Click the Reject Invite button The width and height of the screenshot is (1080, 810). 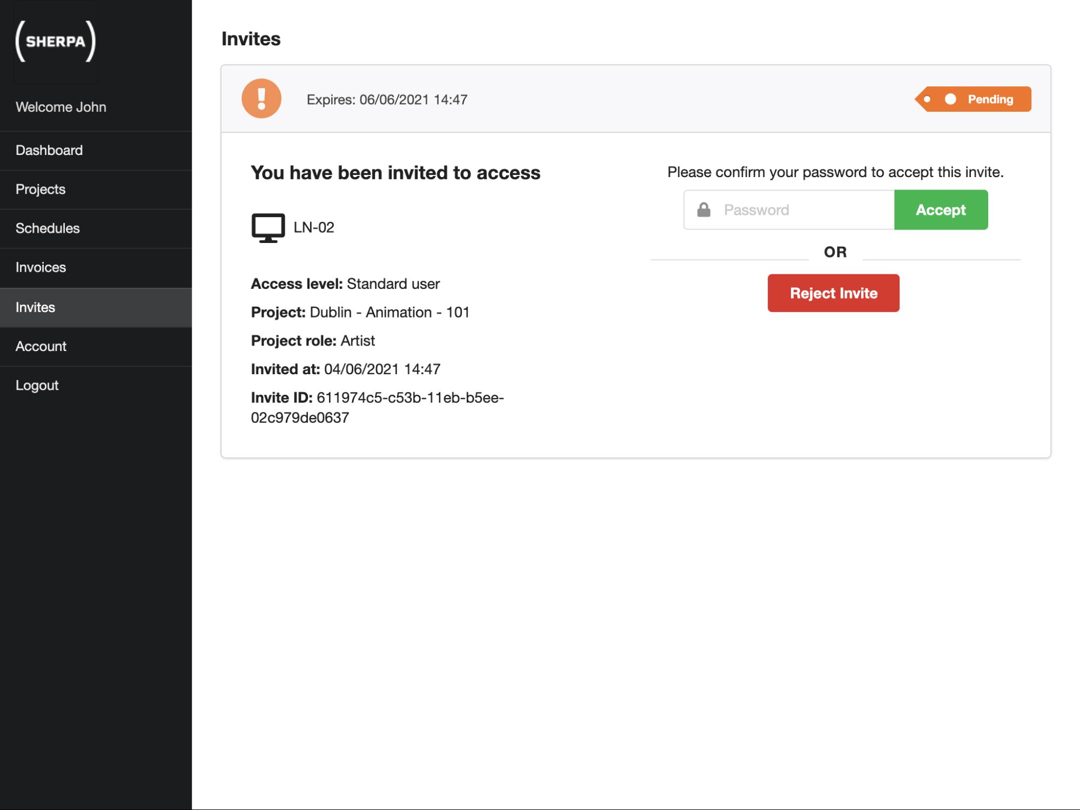coord(833,293)
